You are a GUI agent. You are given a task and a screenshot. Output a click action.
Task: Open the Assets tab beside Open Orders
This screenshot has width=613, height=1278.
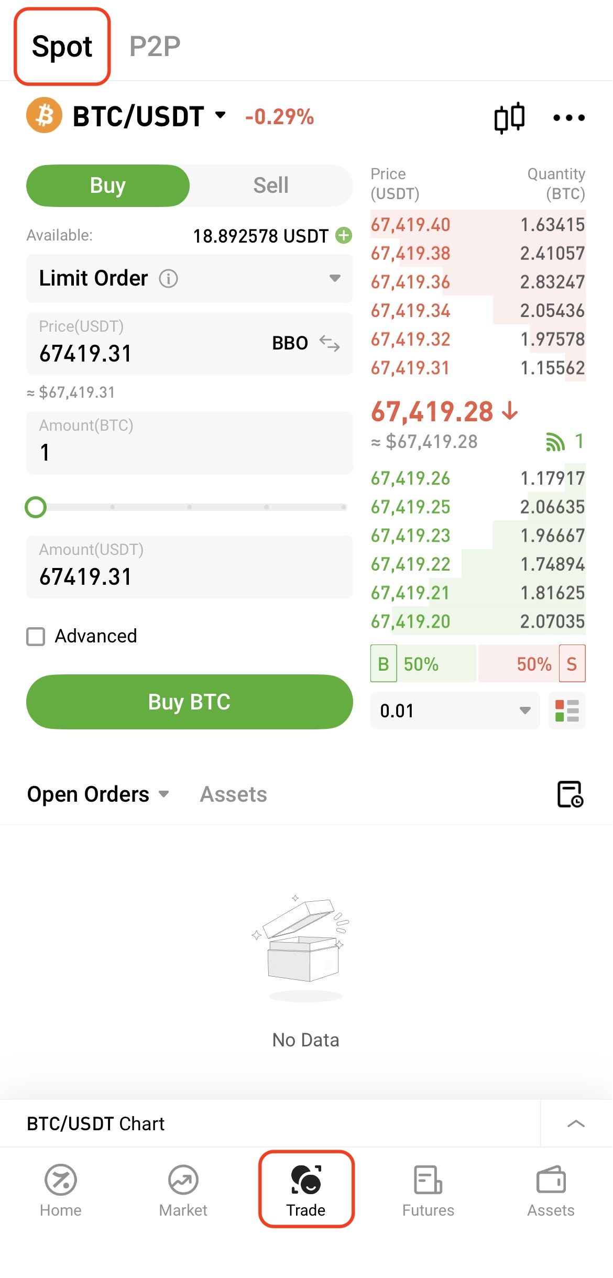tap(234, 794)
